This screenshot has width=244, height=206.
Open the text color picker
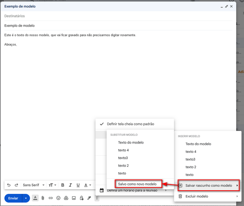[x=87, y=185]
